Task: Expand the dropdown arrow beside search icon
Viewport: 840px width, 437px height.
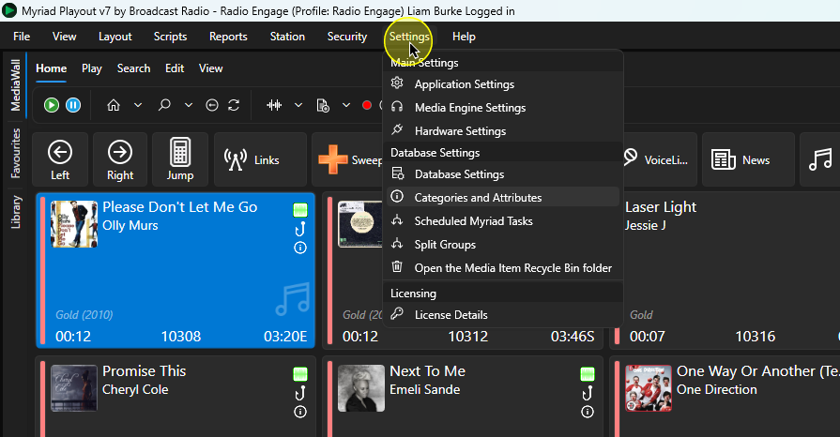Action: 189,105
